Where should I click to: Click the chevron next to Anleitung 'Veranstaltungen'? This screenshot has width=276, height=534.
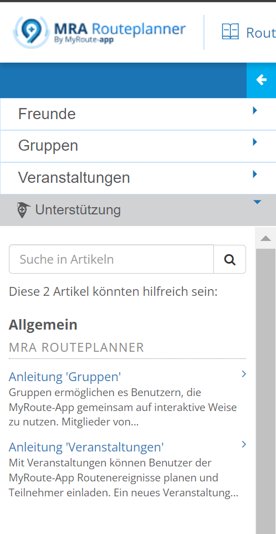244,444
